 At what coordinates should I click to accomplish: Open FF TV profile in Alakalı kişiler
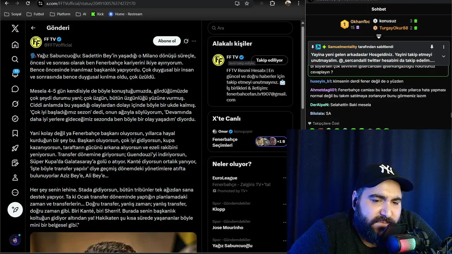point(218,60)
